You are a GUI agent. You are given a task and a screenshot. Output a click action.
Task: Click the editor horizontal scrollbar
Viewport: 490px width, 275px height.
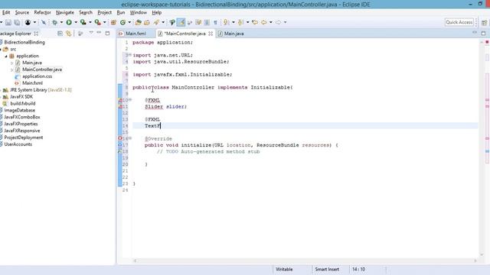[305, 260]
